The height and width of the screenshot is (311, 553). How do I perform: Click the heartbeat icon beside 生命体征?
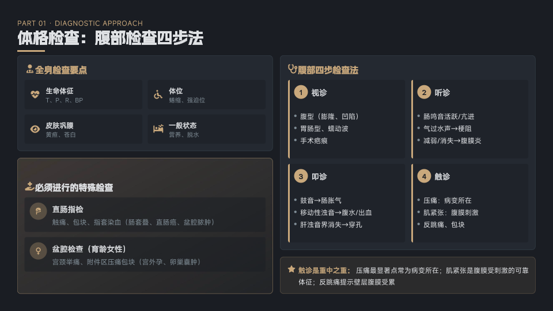(35, 95)
